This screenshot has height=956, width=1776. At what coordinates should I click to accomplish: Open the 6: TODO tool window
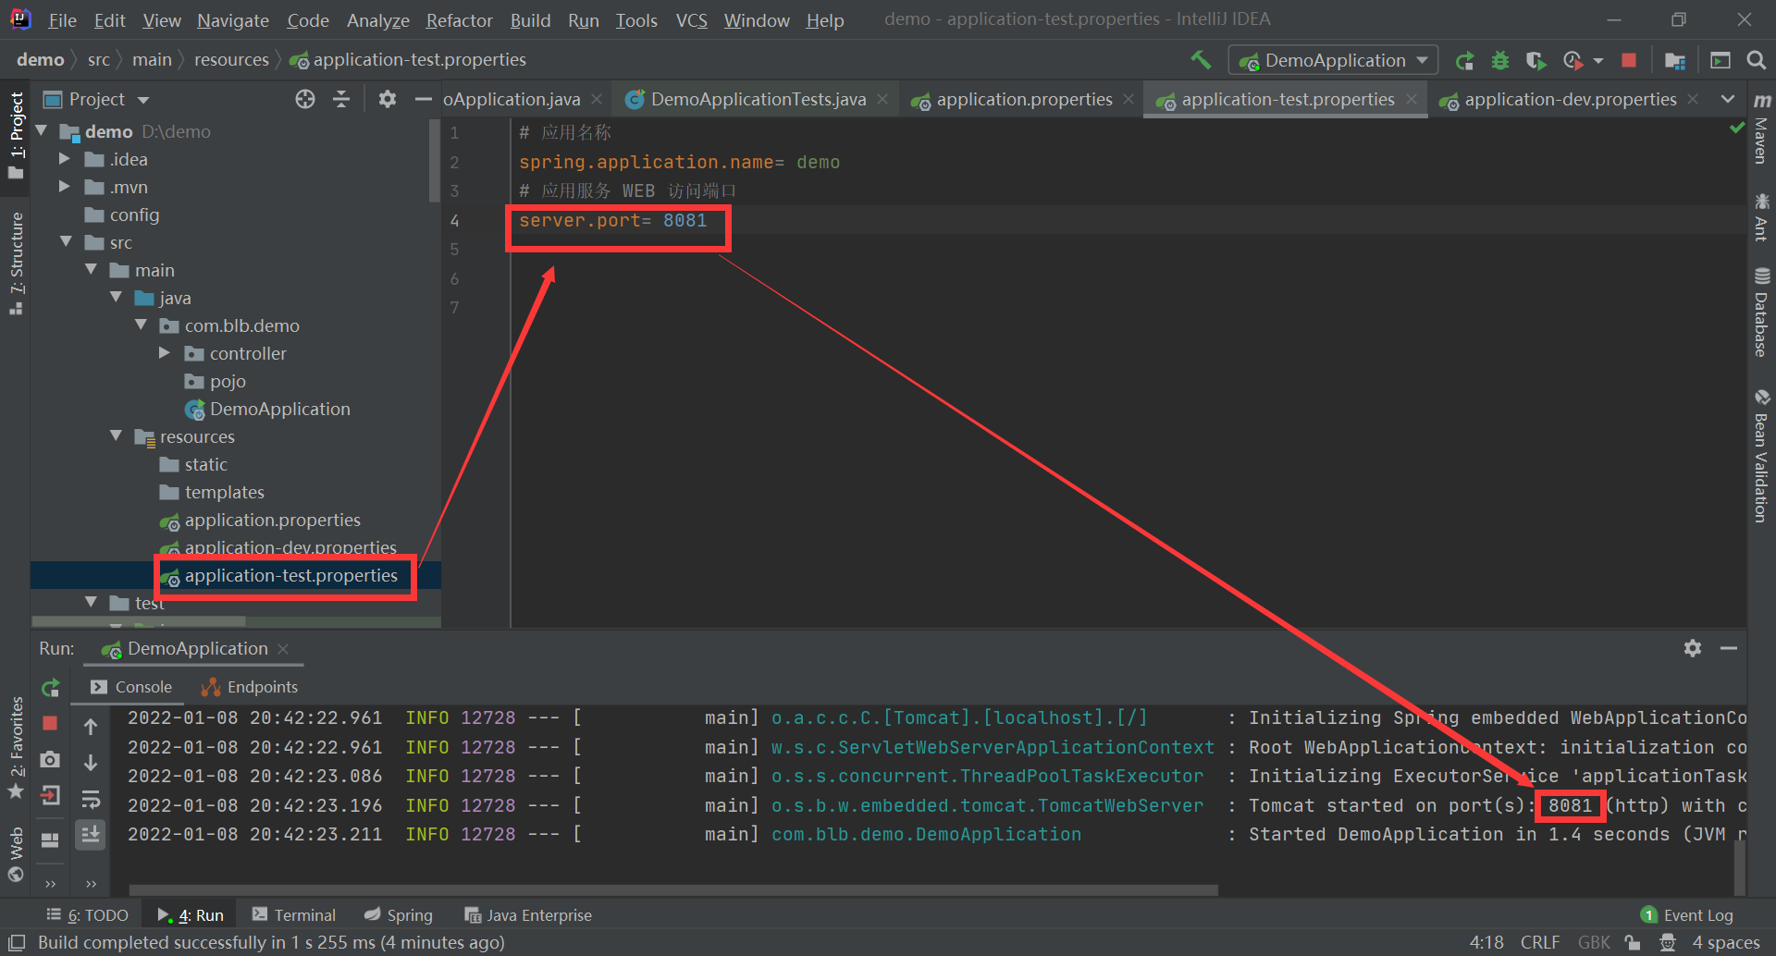[x=88, y=915]
